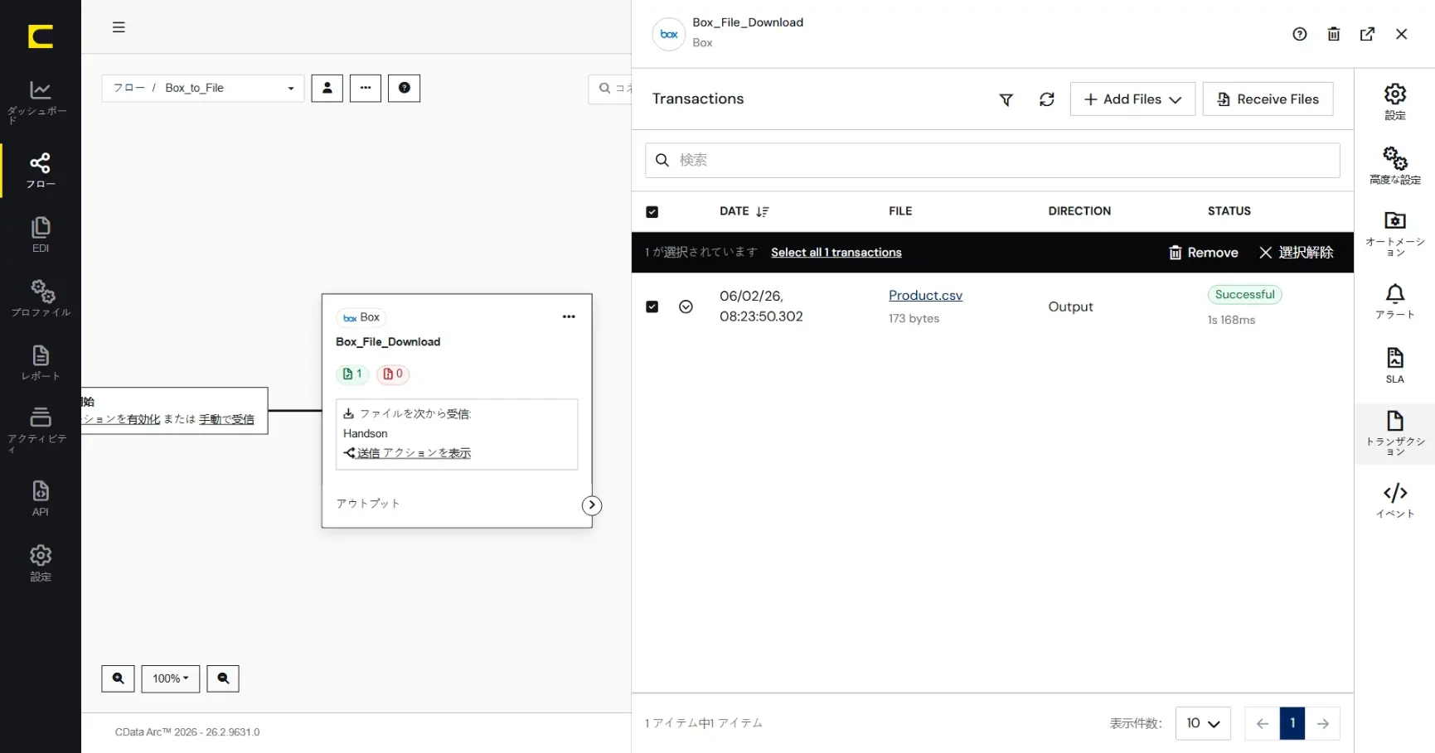Click Remove selected transactions

tap(1204, 253)
